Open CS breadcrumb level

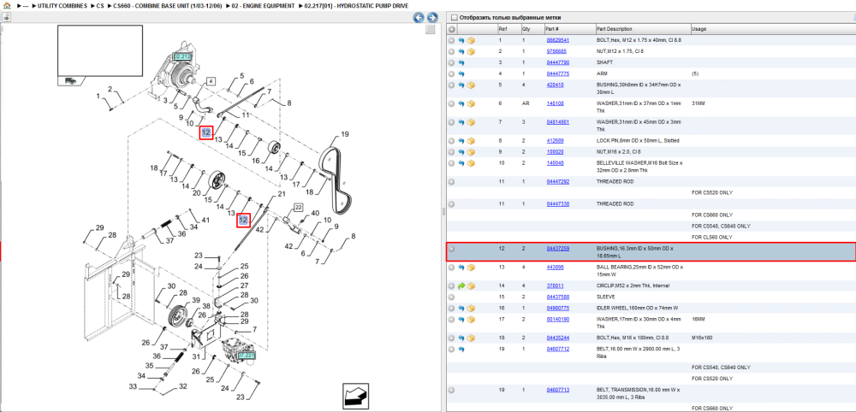point(100,5)
